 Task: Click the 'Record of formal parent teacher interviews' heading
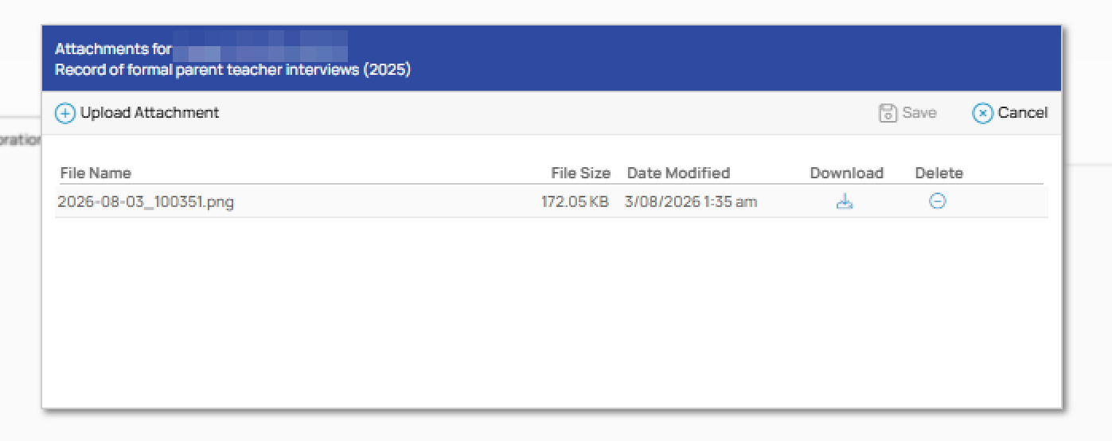pos(207,70)
